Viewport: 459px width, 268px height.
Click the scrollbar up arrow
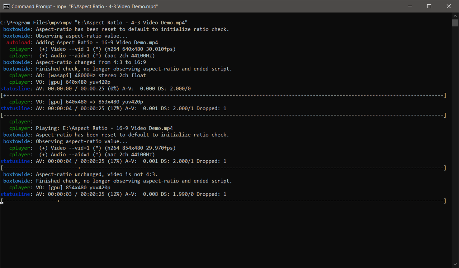[455, 16]
